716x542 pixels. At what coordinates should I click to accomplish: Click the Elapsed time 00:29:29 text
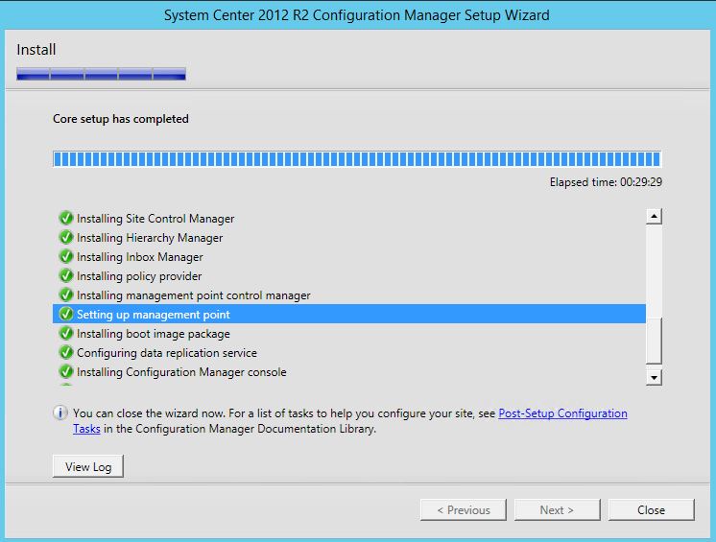pyautogui.click(x=606, y=182)
